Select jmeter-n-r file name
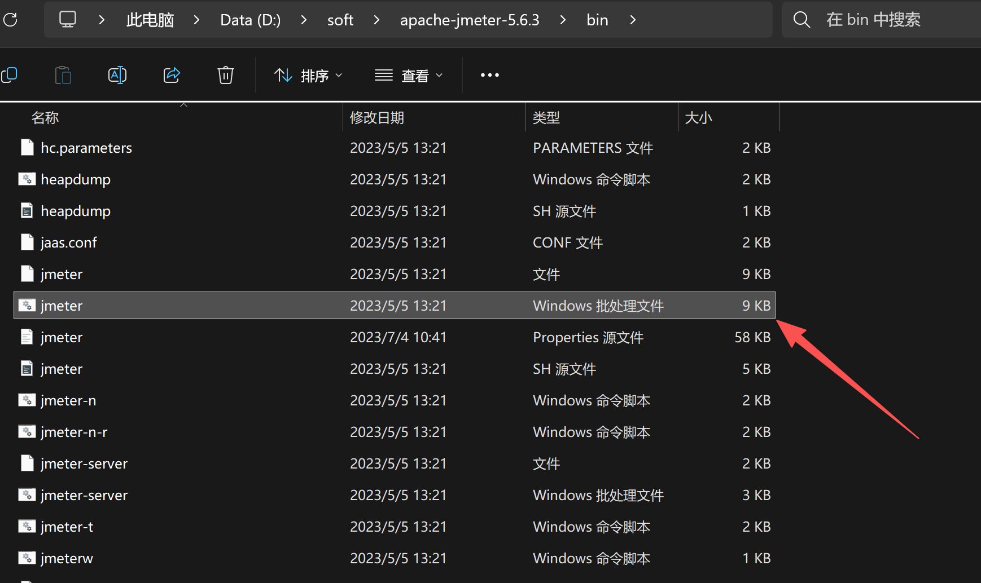Screen dimensions: 981x583 [74, 432]
